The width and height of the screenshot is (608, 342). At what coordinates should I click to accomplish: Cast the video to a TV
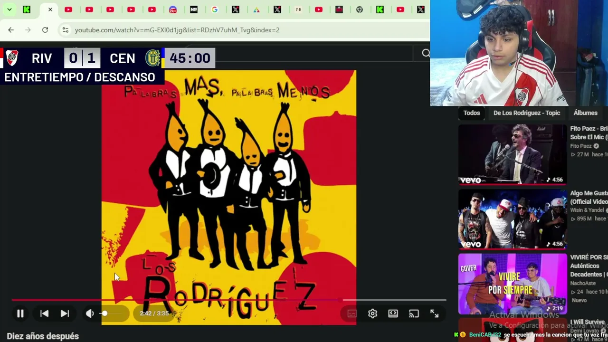[x=414, y=313]
